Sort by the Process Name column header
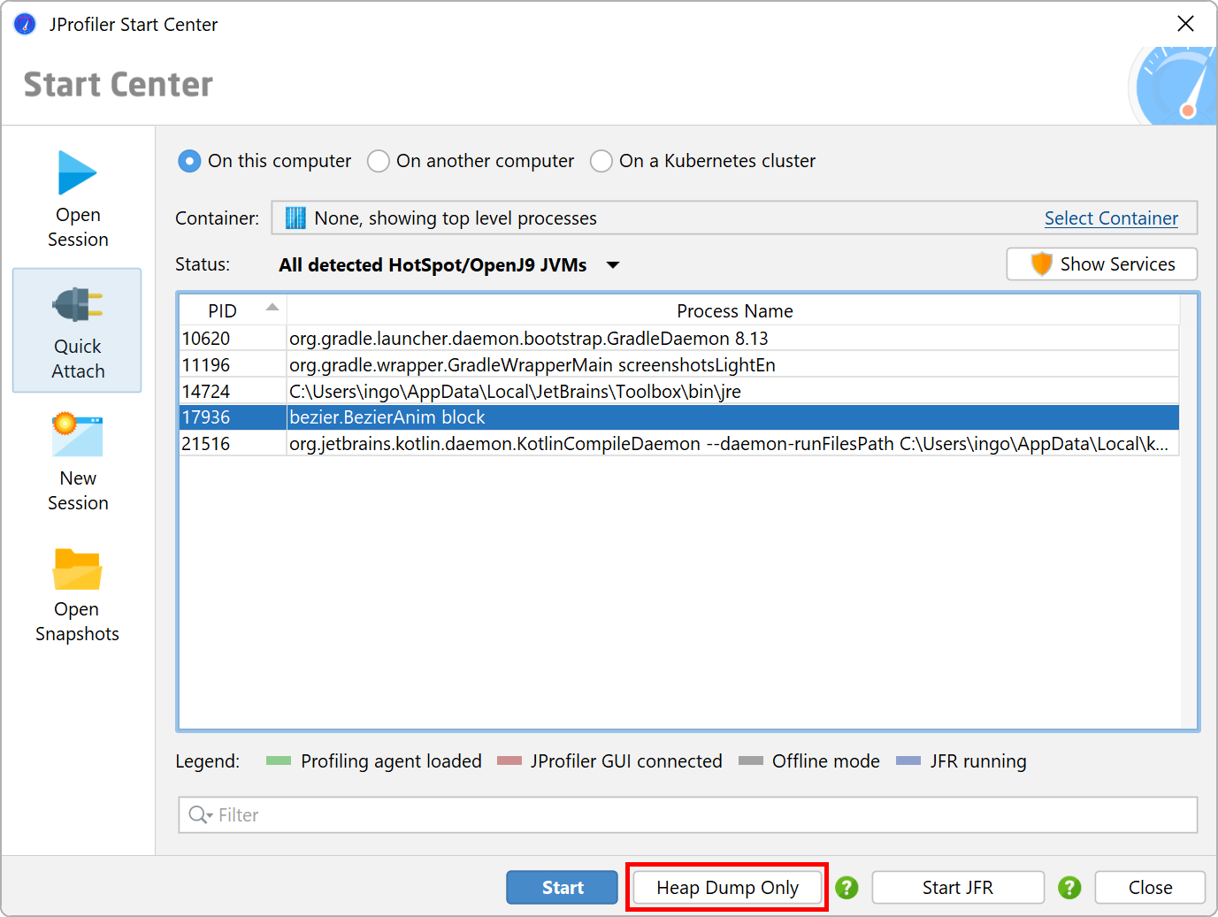Image resolution: width=1218 pixels, height=917 pixels. [733, 310]
